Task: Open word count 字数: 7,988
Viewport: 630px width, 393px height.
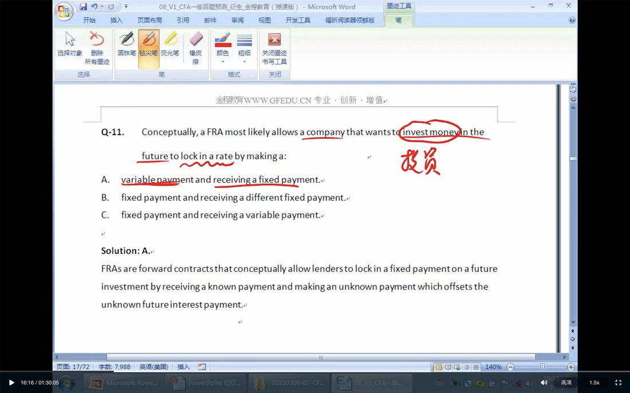Action: point(115,367)
